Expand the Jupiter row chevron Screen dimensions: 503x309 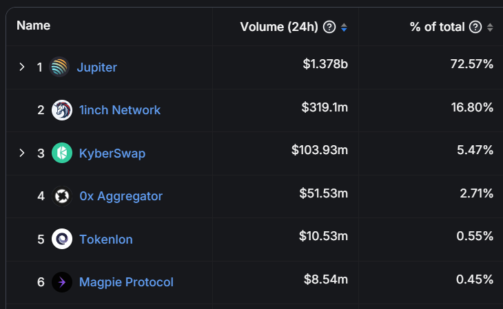22,67
